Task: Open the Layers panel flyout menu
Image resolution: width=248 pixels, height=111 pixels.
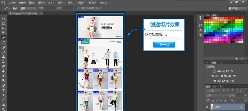Action: [x=246, y=86]
